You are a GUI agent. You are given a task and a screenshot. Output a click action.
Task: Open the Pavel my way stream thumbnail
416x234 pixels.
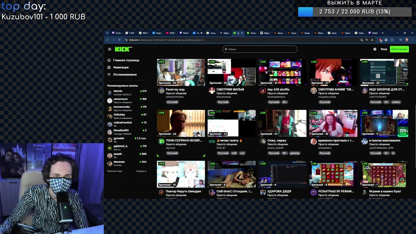coord(181,72)
